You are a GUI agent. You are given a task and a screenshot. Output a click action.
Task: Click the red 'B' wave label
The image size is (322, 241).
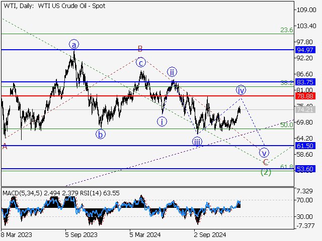pos(140,49)
